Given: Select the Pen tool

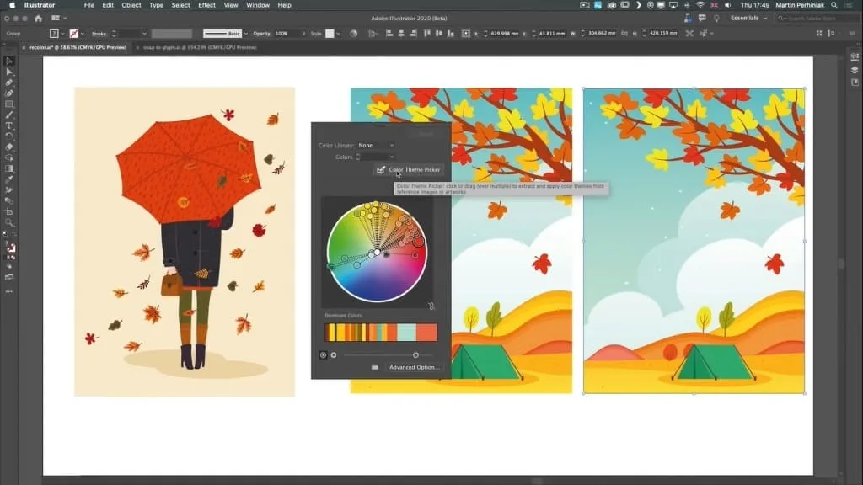Looking at the screenshot, I should (8, 83).
